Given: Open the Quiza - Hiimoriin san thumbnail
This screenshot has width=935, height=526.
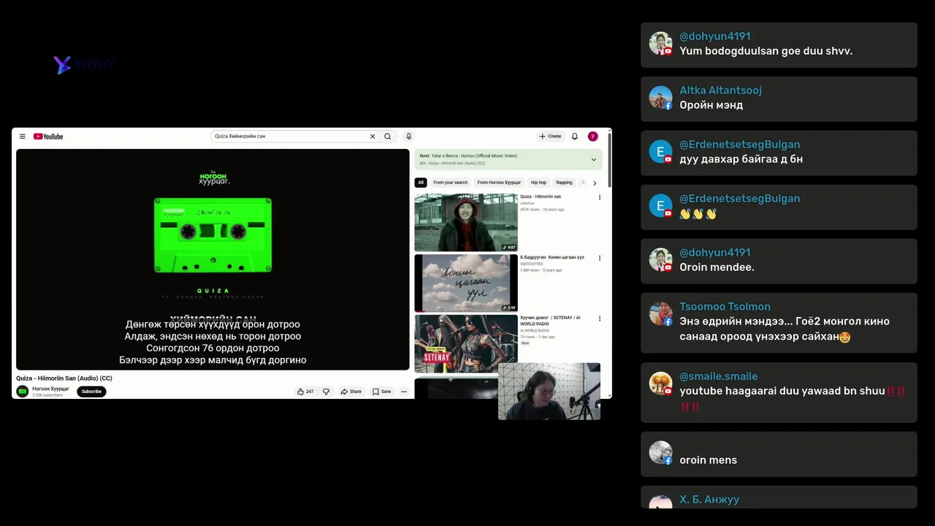Looking at the screenshot, I should (466, 222).
